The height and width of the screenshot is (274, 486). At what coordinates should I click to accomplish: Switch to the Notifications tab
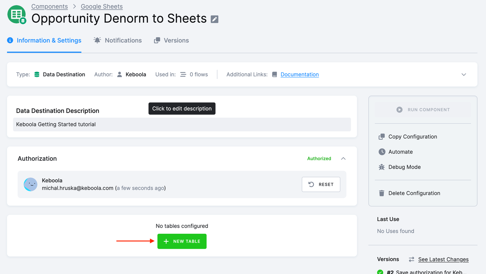click(118, 41)
